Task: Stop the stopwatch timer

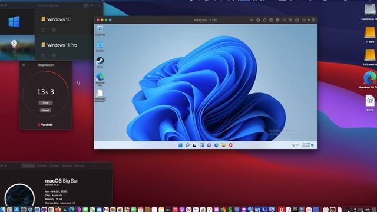Action: pyautogui.click(x=45, y=102)
